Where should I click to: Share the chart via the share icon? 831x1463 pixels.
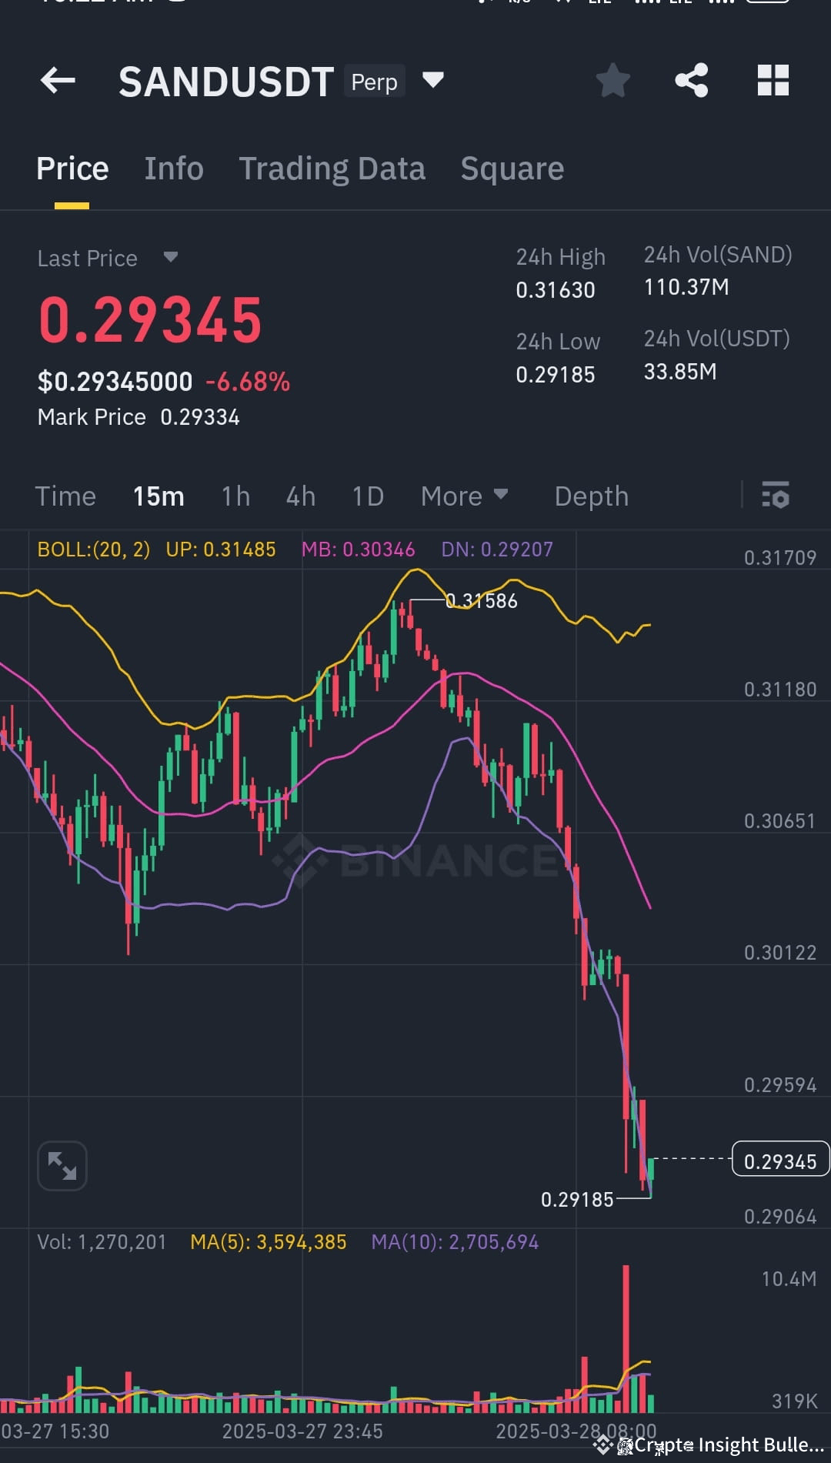[691, 81]
